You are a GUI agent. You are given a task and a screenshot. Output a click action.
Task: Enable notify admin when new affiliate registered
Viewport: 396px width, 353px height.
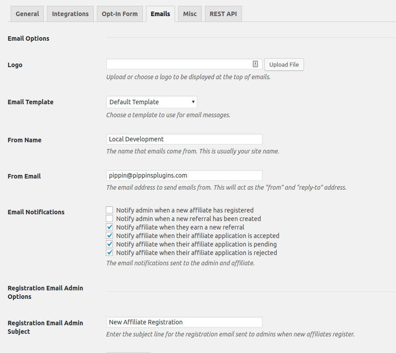coord(109,210)
